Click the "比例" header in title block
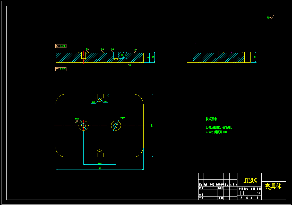Viewport: 292px width, 205px height. [259, 189]
